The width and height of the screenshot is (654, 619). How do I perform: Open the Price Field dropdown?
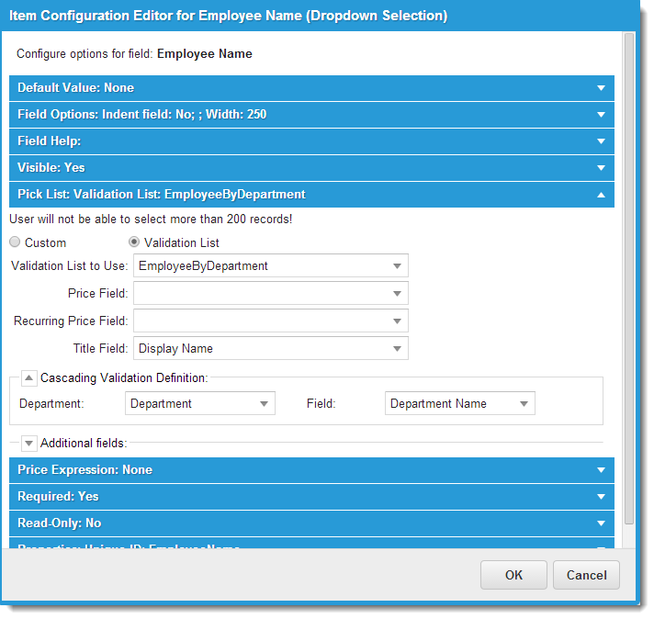point(397,294)
